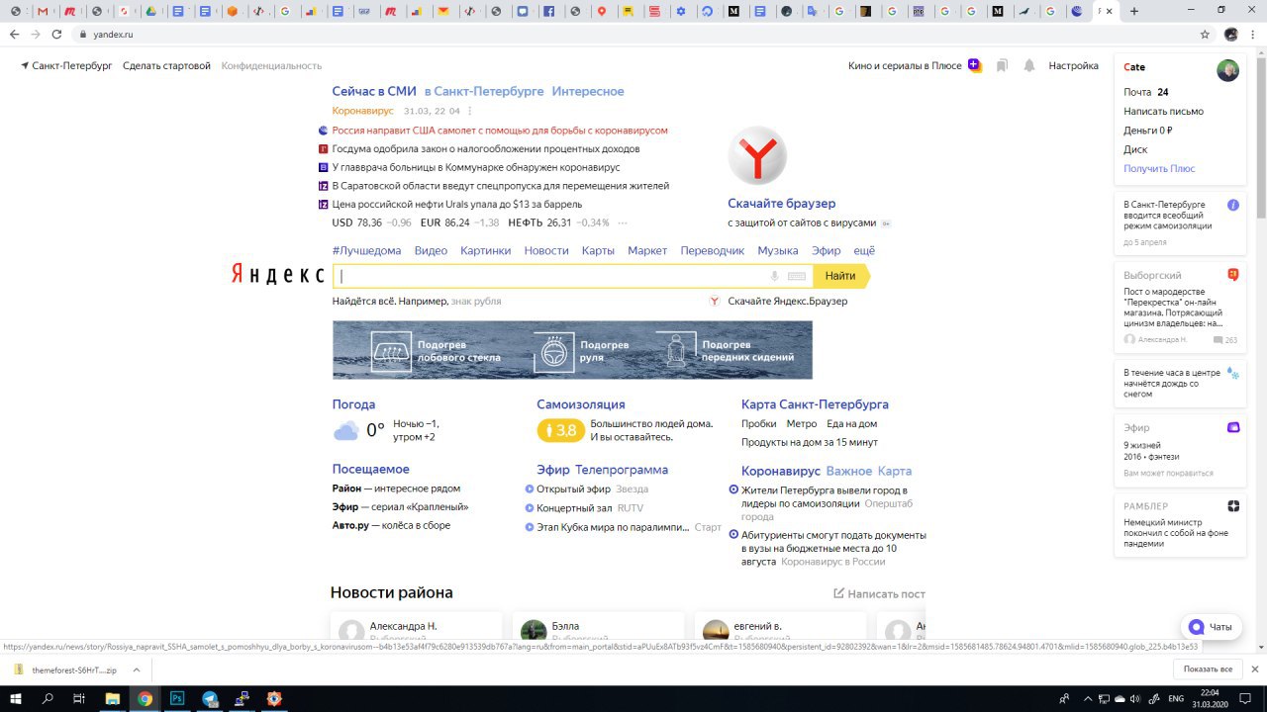Click the Windows Start button

pyautogui.click(x=16, y=698)
